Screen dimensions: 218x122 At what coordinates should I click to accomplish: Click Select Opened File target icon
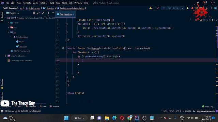click(x=34, y=13)
